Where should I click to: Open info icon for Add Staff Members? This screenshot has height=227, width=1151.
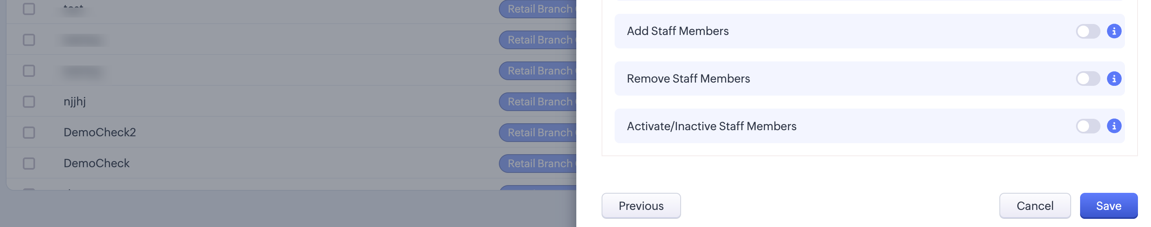[1114, 31]
